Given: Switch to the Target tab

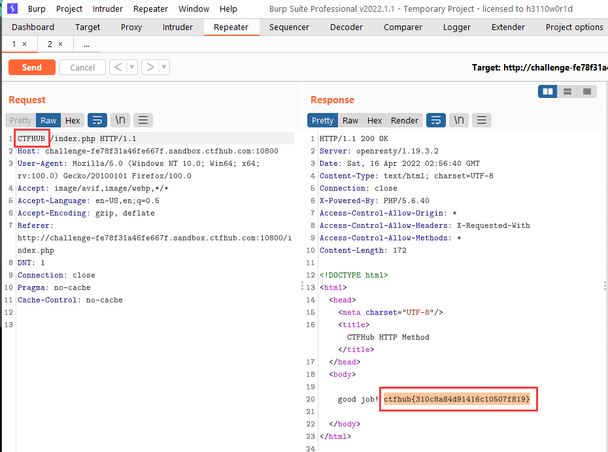Looking at the screenshot, I should (x=87, y=27).
